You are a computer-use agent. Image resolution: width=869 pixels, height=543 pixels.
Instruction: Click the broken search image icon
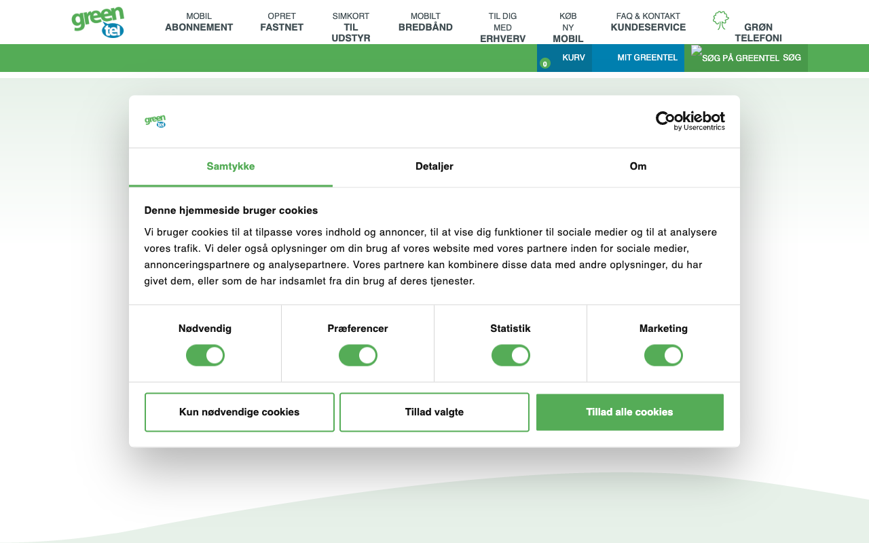click(x=697, y=50)
